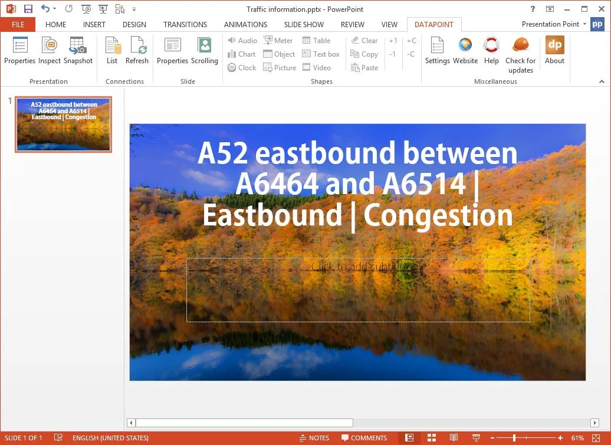Collapse the ribbon with the chevron

click(602, 81)
